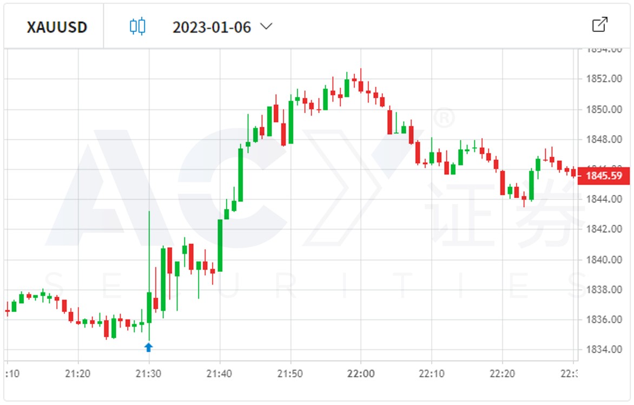Viewport: 634px width, 405px height.
Task: Click the candlestick chart type icon
Action: (138, 27)
